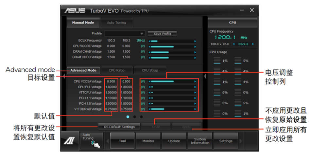This screenshot has width=327, height=157.
Task: Select first page indicator dot
Action: coord(128,117)
